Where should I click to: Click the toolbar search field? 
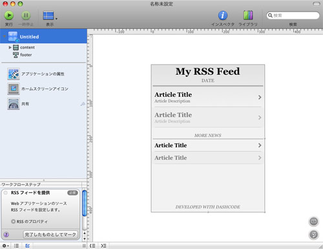tap(293, 15)
